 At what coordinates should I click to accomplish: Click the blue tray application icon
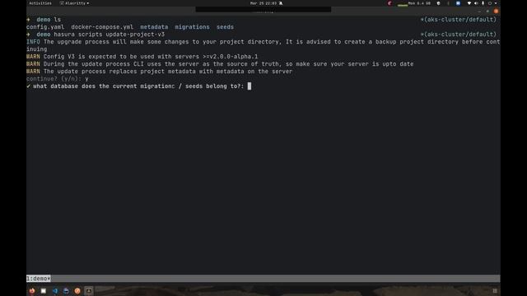click(458, 3)
